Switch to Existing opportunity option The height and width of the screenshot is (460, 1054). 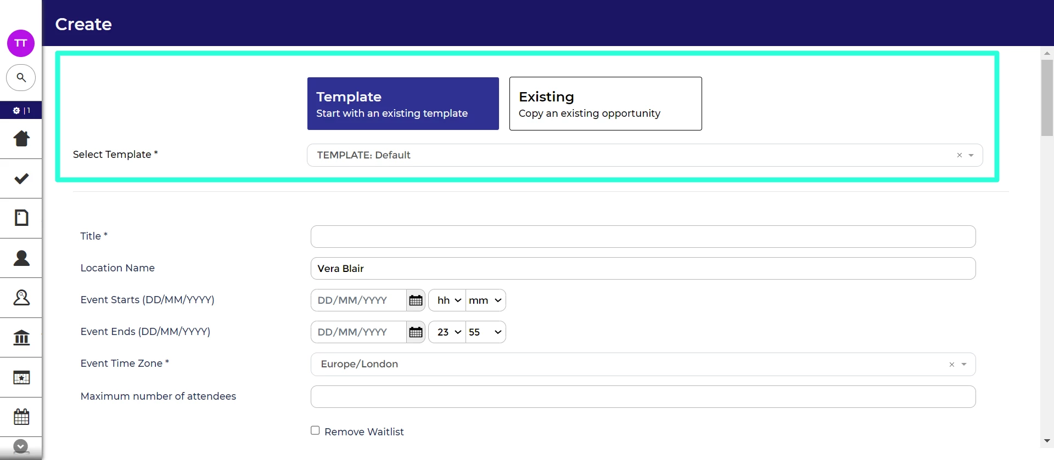point(606,104)
